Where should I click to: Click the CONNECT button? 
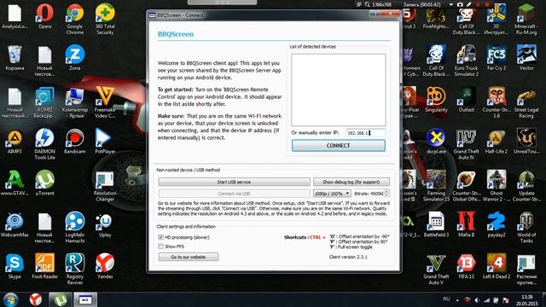point(338,146)
